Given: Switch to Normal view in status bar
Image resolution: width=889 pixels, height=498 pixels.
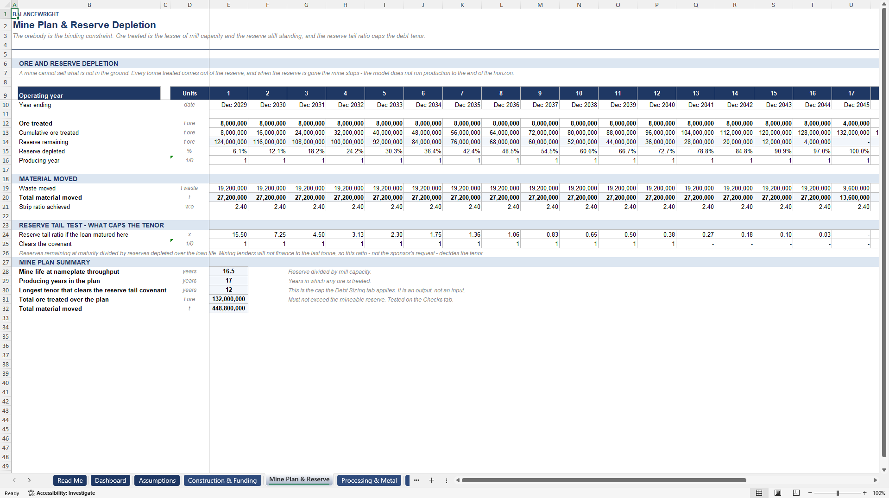Looking at the screenshot, I should pyautogui.click(x=759, y=493).
